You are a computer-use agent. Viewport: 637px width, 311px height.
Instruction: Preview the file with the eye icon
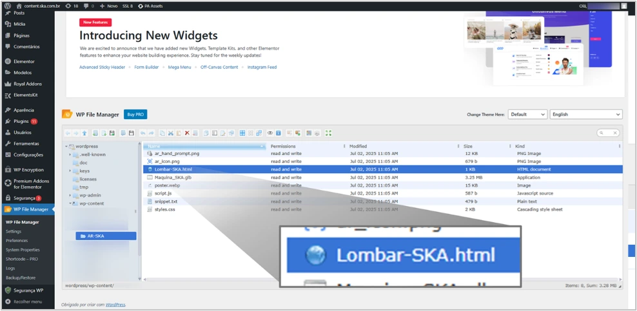click(x=270, y=133)
